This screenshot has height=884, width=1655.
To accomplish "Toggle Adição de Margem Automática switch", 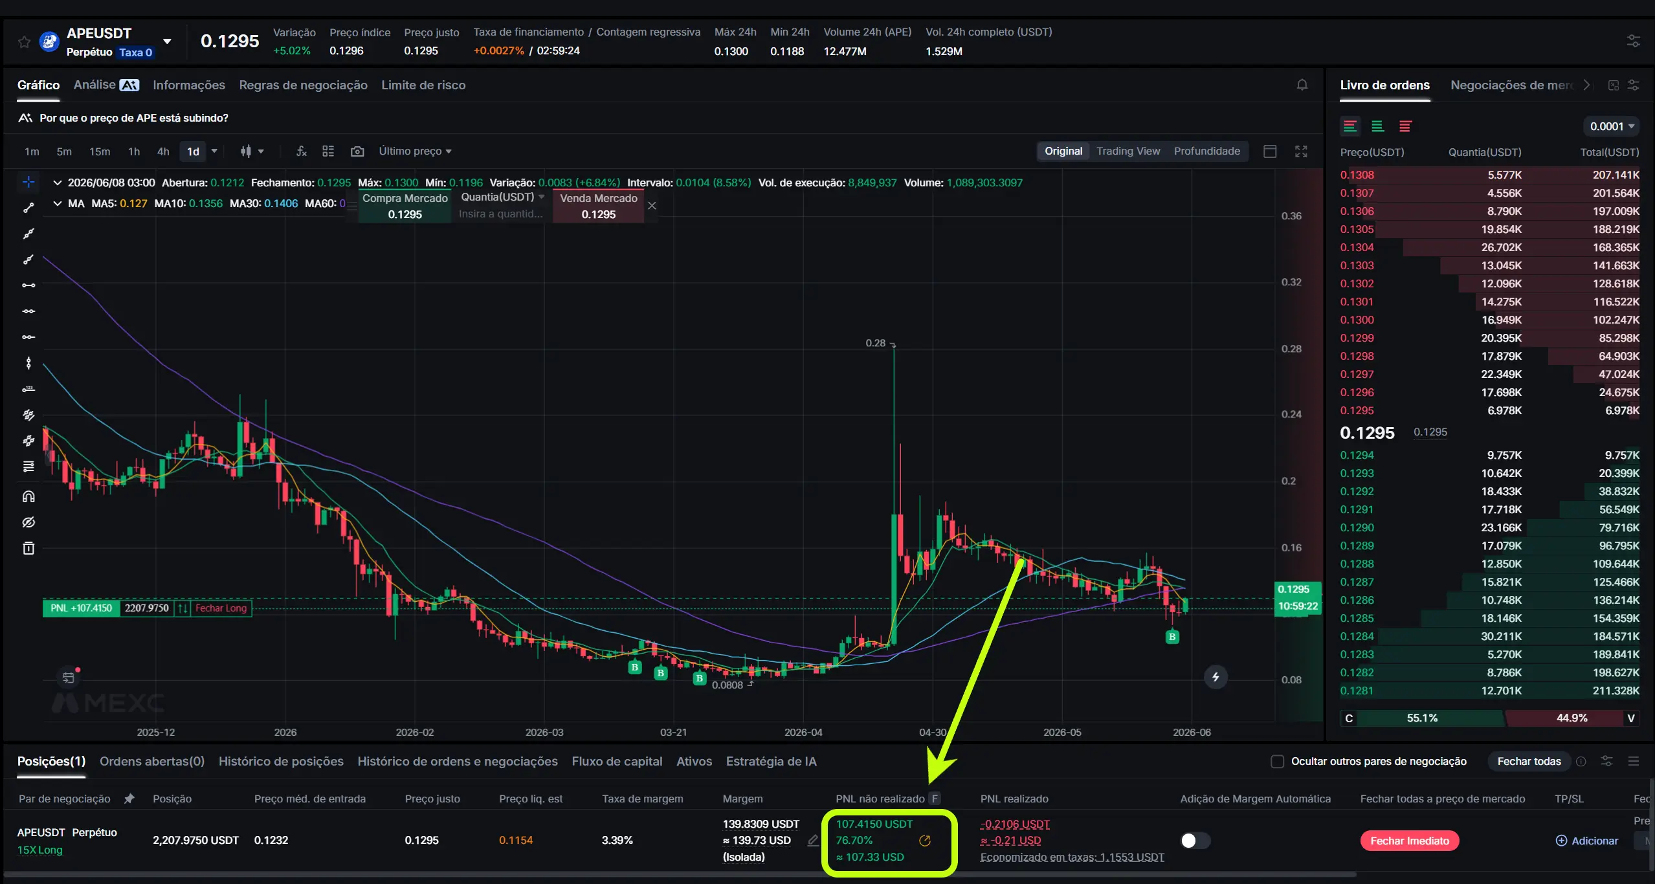I will point(1195,841).
